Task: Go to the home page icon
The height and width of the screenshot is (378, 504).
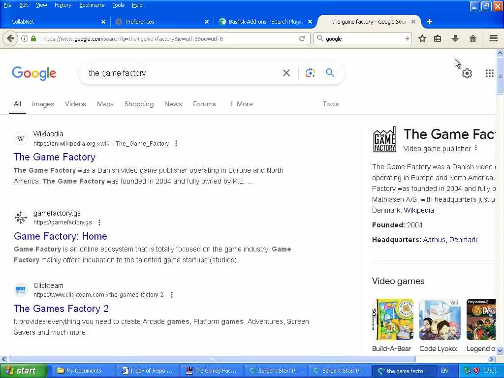Action: pos(472,38)
